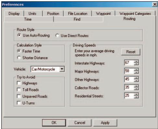The image size is (158, 129).
Task: Increase Other Highways speed
Action: click(x=136, y=78)
